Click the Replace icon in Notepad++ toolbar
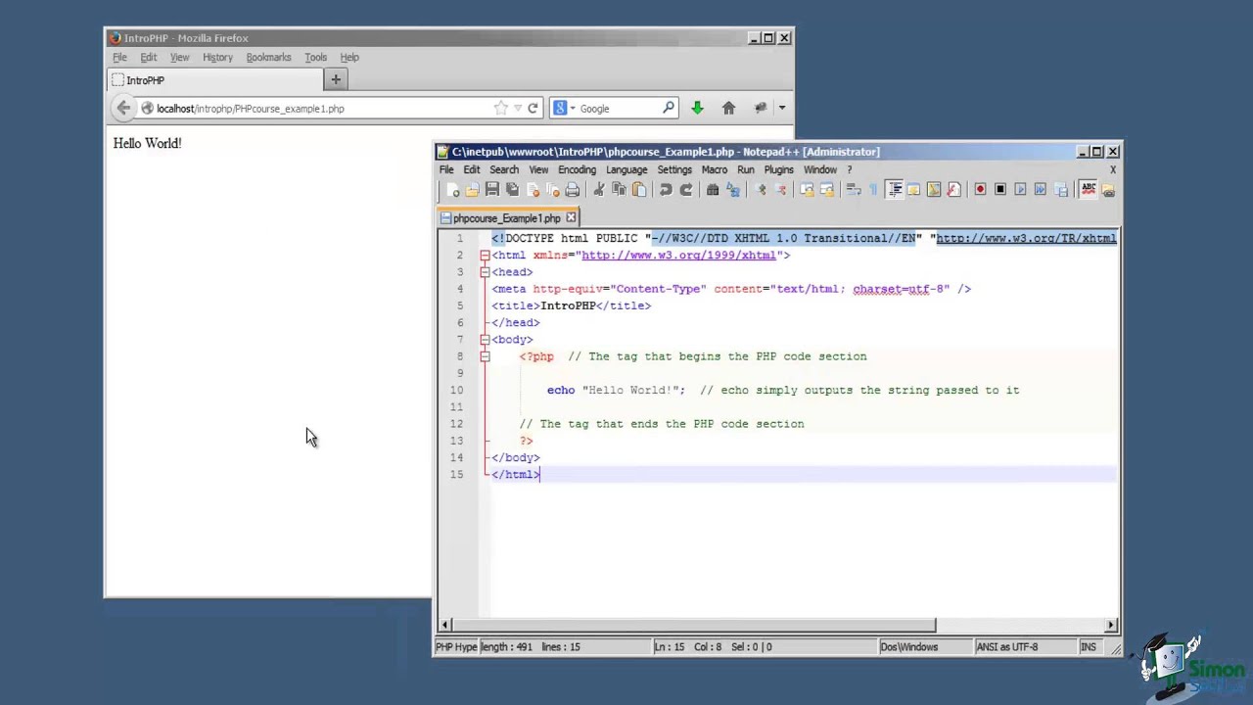Viewport: 1253px width, 705px height. click(x=732, y=189)
